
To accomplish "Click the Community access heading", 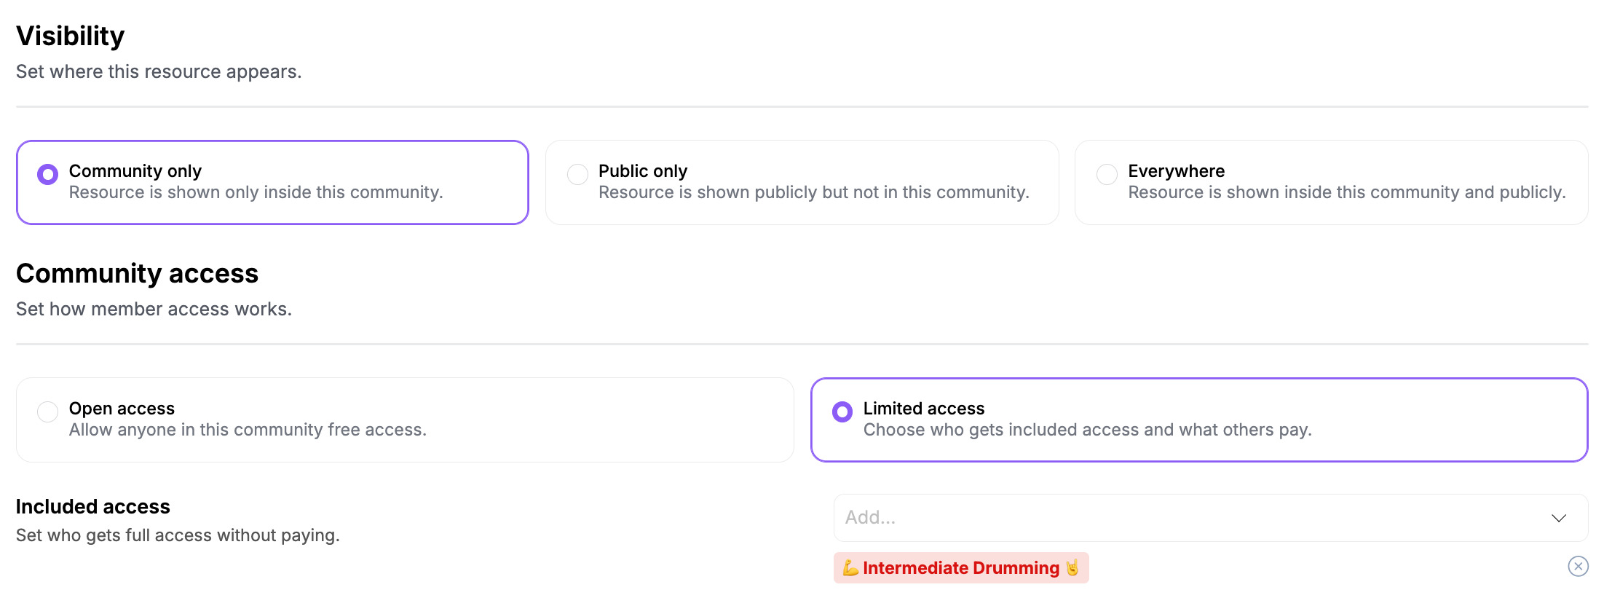I will [x=137, y=273].
